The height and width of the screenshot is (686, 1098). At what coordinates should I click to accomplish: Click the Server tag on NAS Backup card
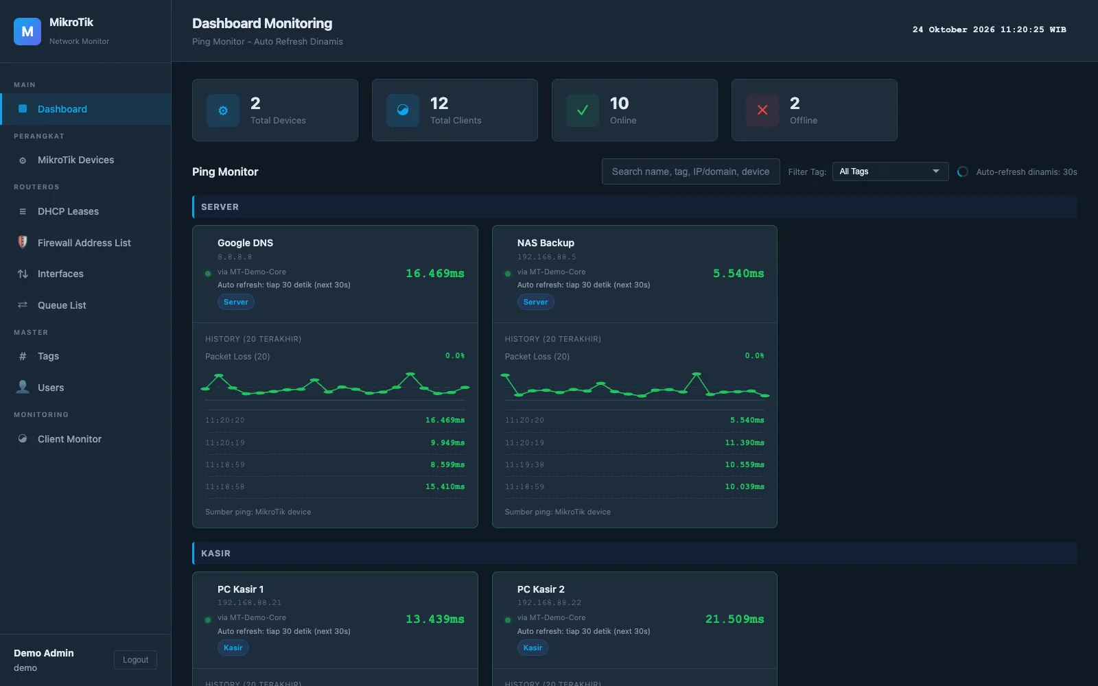[x=535, y=302]
